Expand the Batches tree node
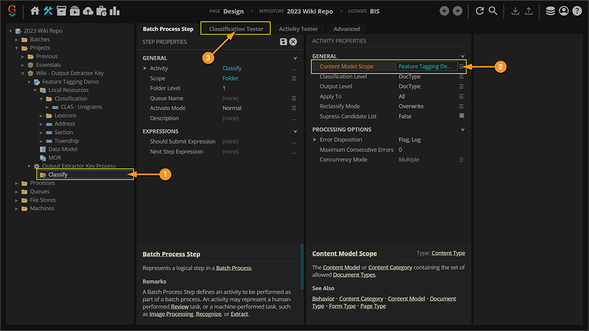 click(x=17, y=39)
